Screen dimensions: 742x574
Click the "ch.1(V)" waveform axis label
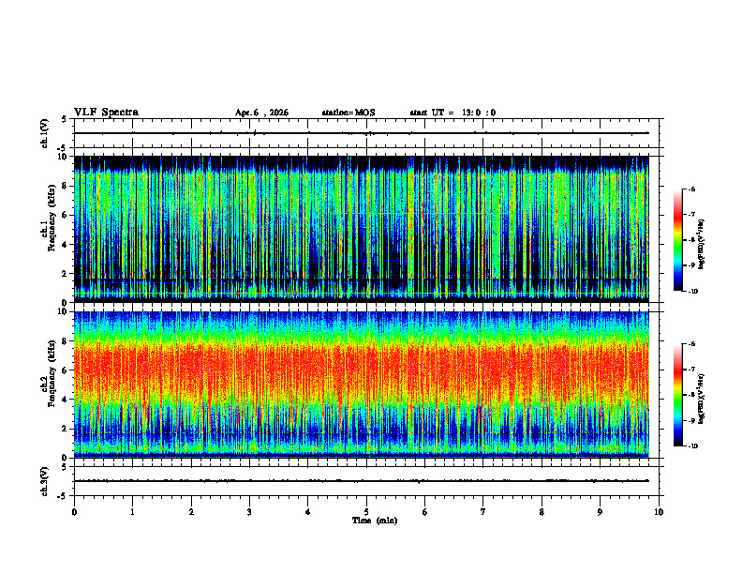(x=45, y=133)
